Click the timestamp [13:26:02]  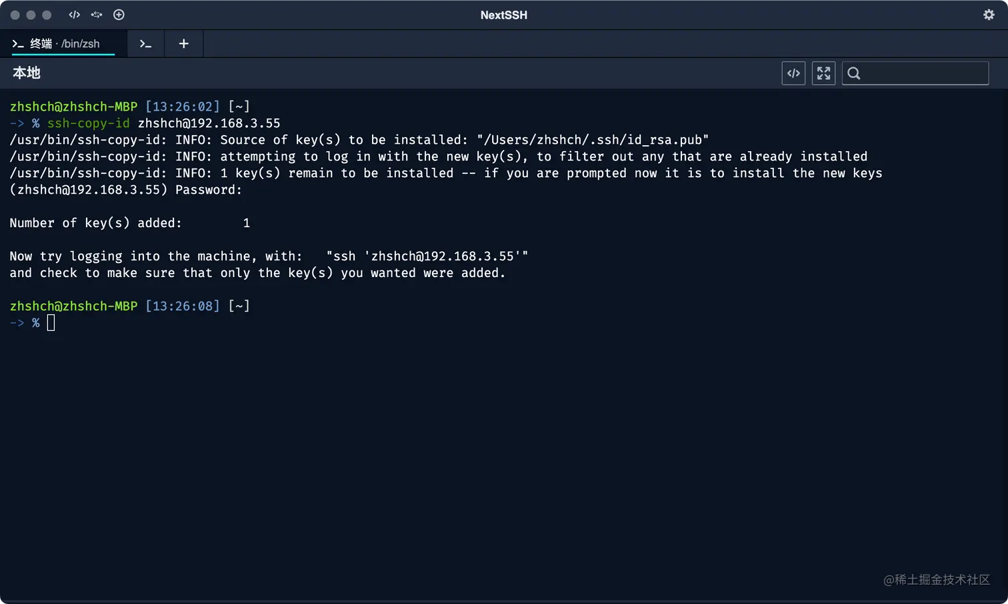(x=183, y=107)
